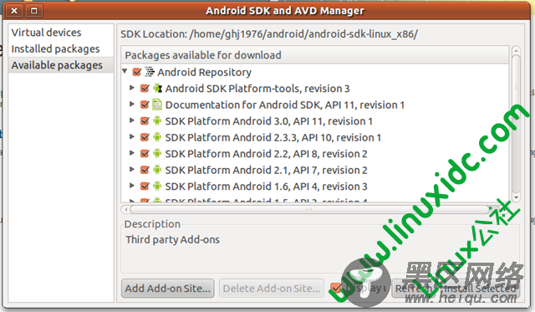Screen dimensions: 535x312
Task: Uncheck Documentation for Android SDK API 11
Action: (x=145, y=105)
